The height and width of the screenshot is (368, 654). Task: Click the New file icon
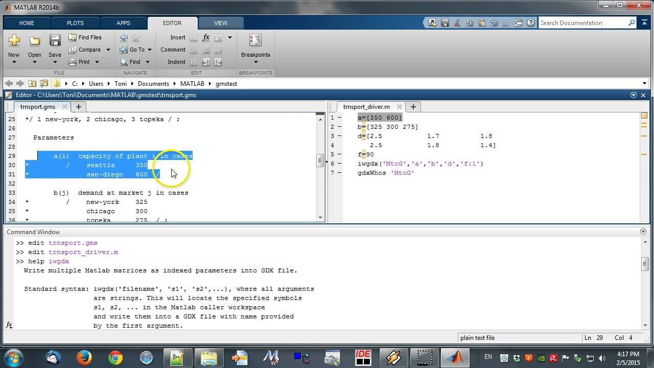(14, 40)
